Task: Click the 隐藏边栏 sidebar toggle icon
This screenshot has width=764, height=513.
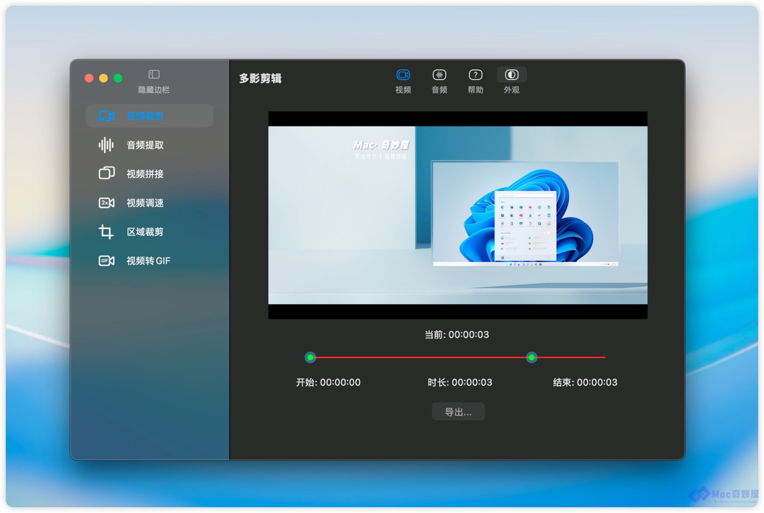Action: coord(154,74)
